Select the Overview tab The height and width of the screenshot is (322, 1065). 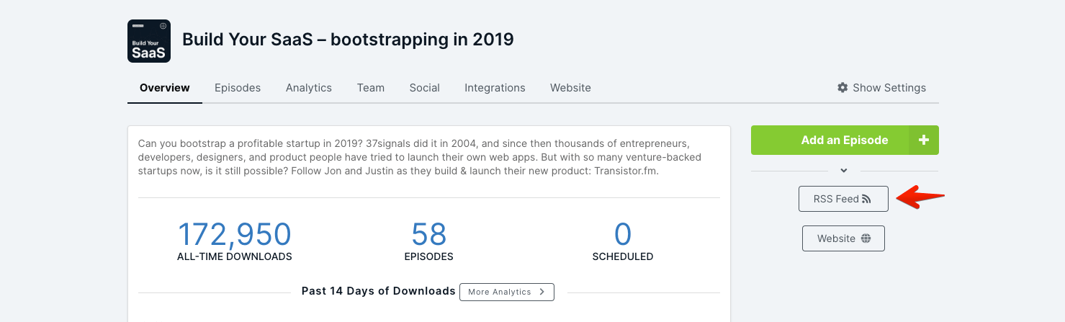[165, 88]
